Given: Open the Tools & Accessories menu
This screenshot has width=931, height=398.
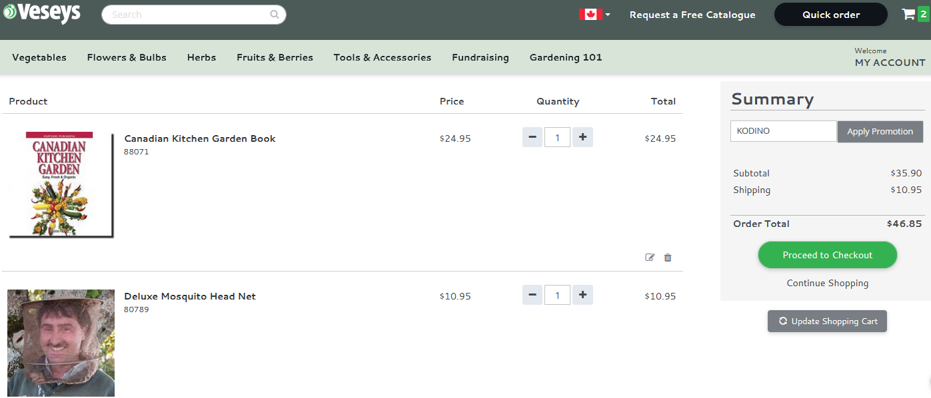Looking at the screenshot, I should pyautogui.click(x=383, y=57).
